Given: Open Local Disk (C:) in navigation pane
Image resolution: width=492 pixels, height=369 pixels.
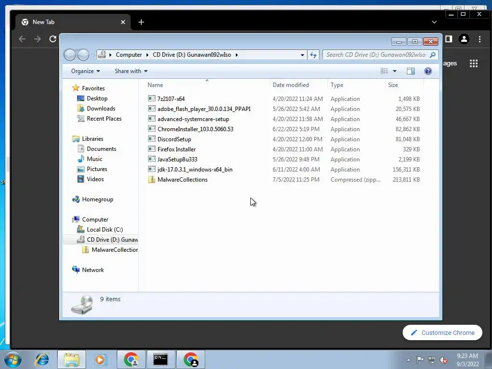Looking at the screenshot, I should (x=105, y=230).
